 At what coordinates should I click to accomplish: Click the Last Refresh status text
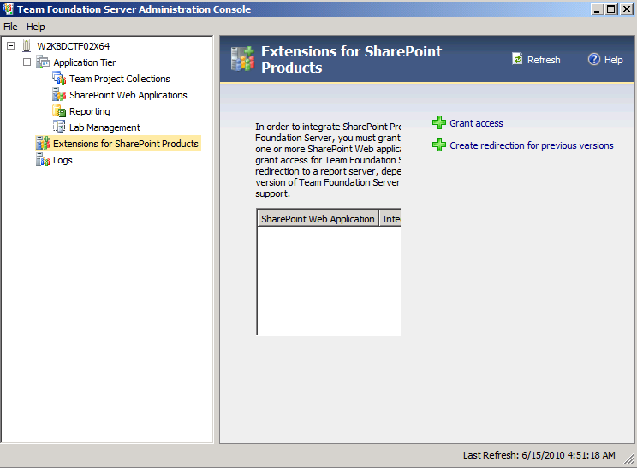(x=539, y=455)
